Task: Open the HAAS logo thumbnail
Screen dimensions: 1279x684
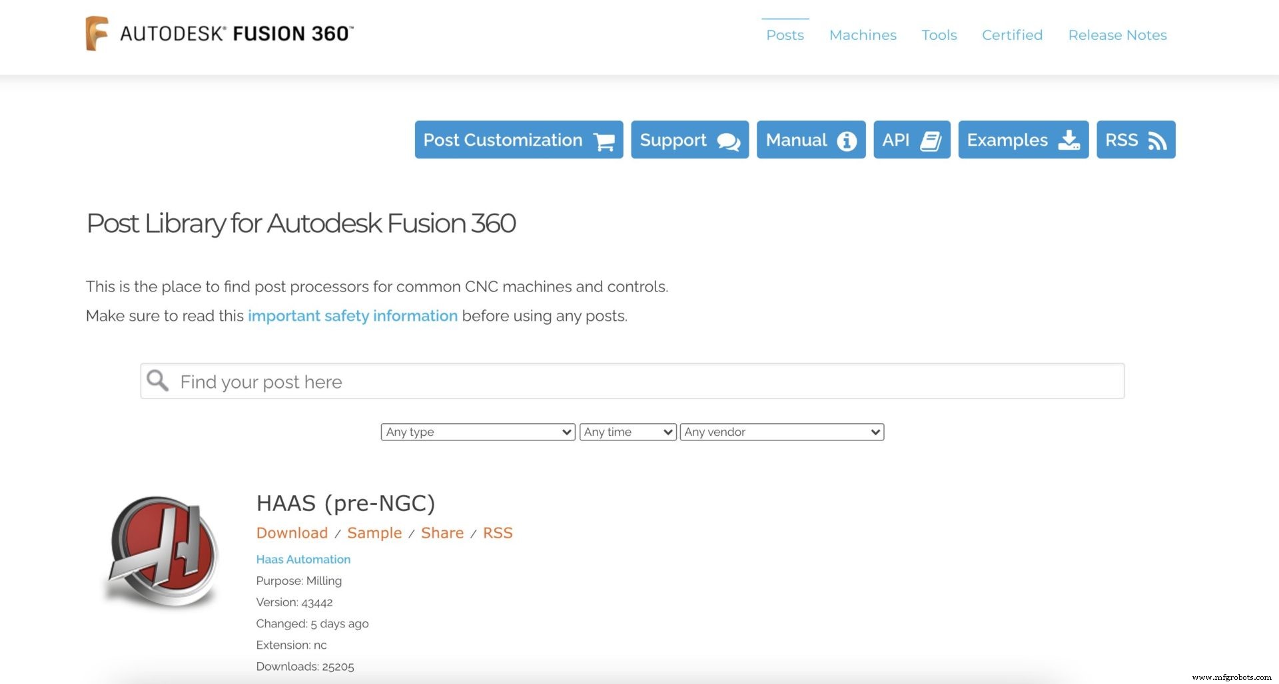Action: [x=163, y=550]
